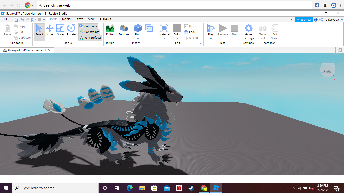Customize the quick access toolbar dropdown

click(x=44, y=20)
